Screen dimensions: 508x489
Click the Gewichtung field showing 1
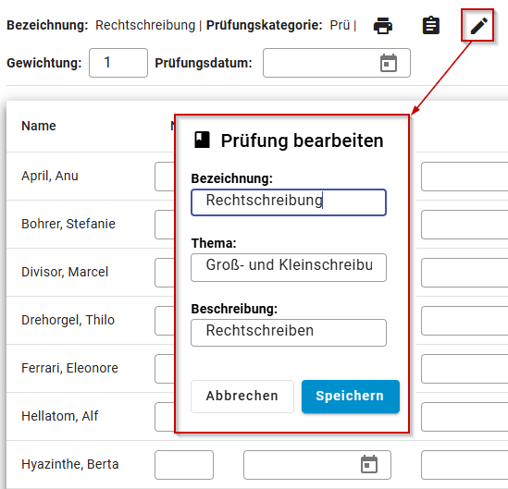118,63
